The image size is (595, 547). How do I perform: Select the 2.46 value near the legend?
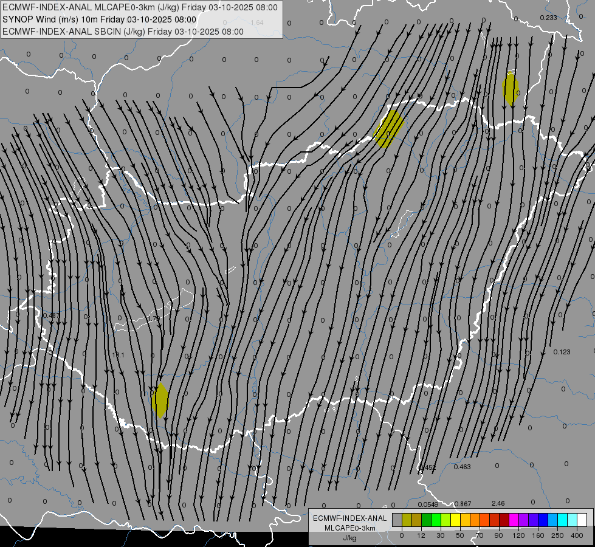click(x=498, y=503)
